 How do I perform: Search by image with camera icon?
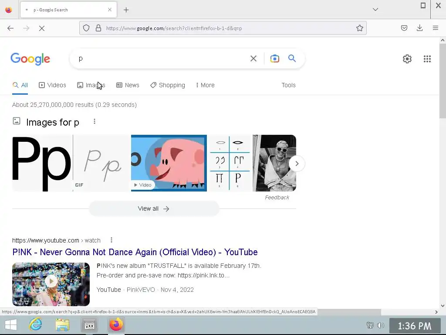[274, 58]
